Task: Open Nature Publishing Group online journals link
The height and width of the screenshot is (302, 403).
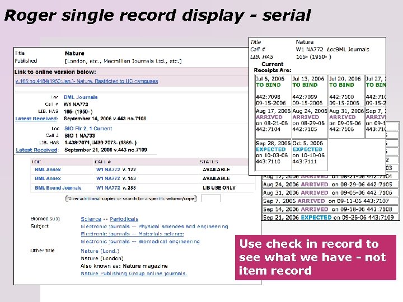Action: tap(134, 273)
